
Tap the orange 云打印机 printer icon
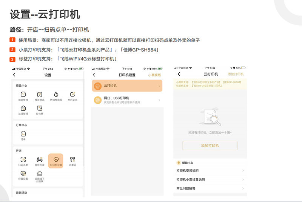tap(98, 86)
